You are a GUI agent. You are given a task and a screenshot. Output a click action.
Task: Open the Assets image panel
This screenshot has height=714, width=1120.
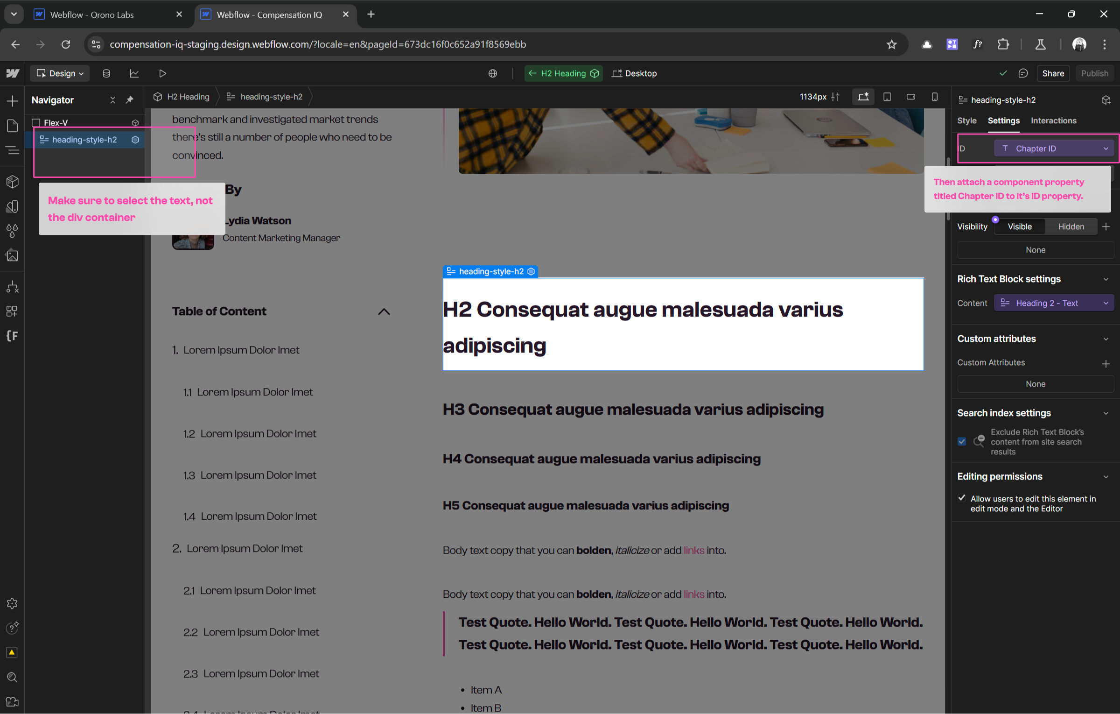pos(13,255)
